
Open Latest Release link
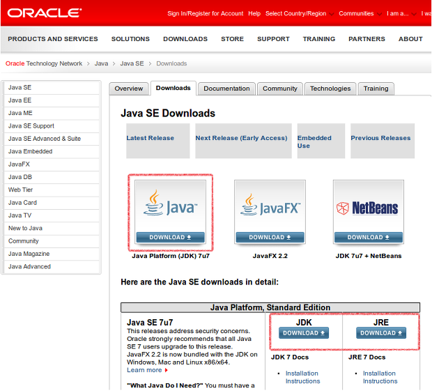point(150,138)
